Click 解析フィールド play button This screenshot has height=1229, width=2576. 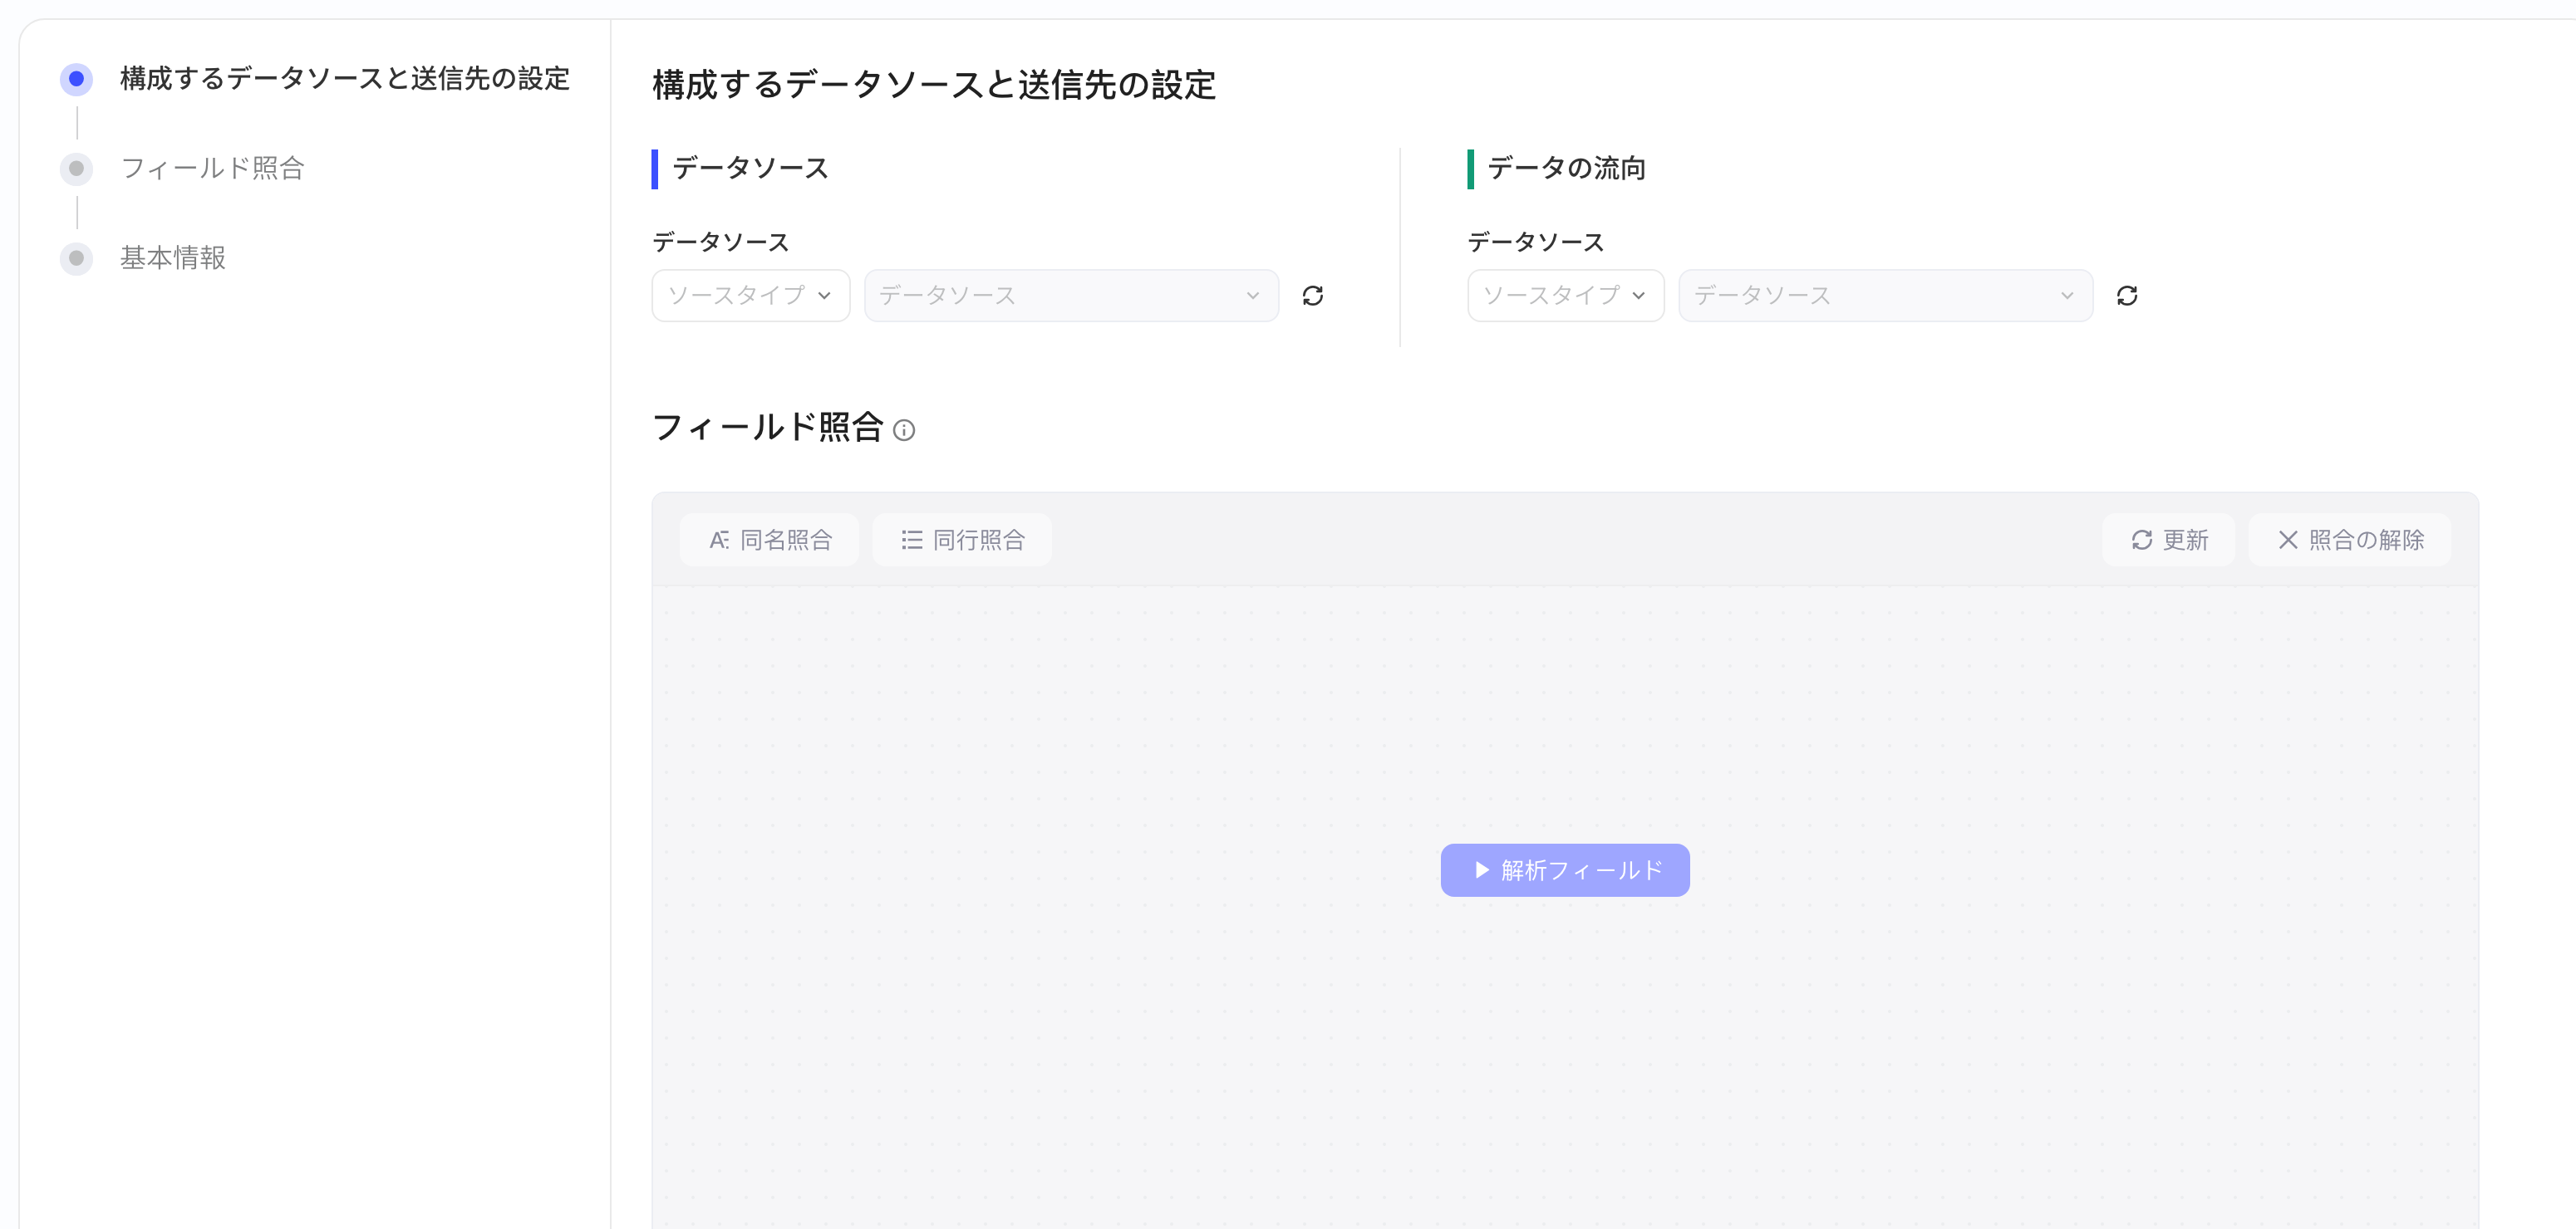click(1565, 870)
